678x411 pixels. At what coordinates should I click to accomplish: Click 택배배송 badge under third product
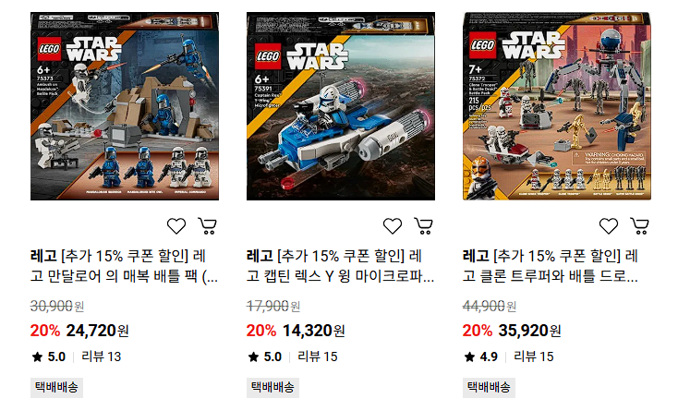pos(489,387)
